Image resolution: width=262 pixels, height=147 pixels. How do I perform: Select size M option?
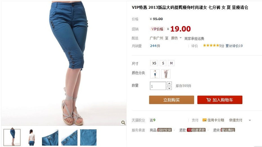point(171,63)
